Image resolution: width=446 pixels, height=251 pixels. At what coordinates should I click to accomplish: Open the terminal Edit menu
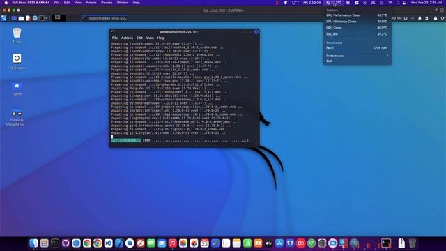pyautogui.click(x=139, y=38)
